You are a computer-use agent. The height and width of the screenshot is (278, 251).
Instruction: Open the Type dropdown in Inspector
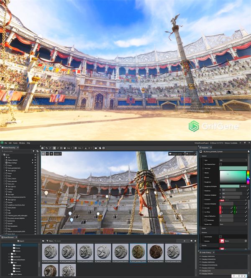tap(232, 160)
